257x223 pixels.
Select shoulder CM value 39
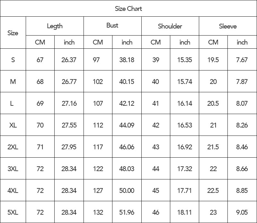[x=156, y=60]
